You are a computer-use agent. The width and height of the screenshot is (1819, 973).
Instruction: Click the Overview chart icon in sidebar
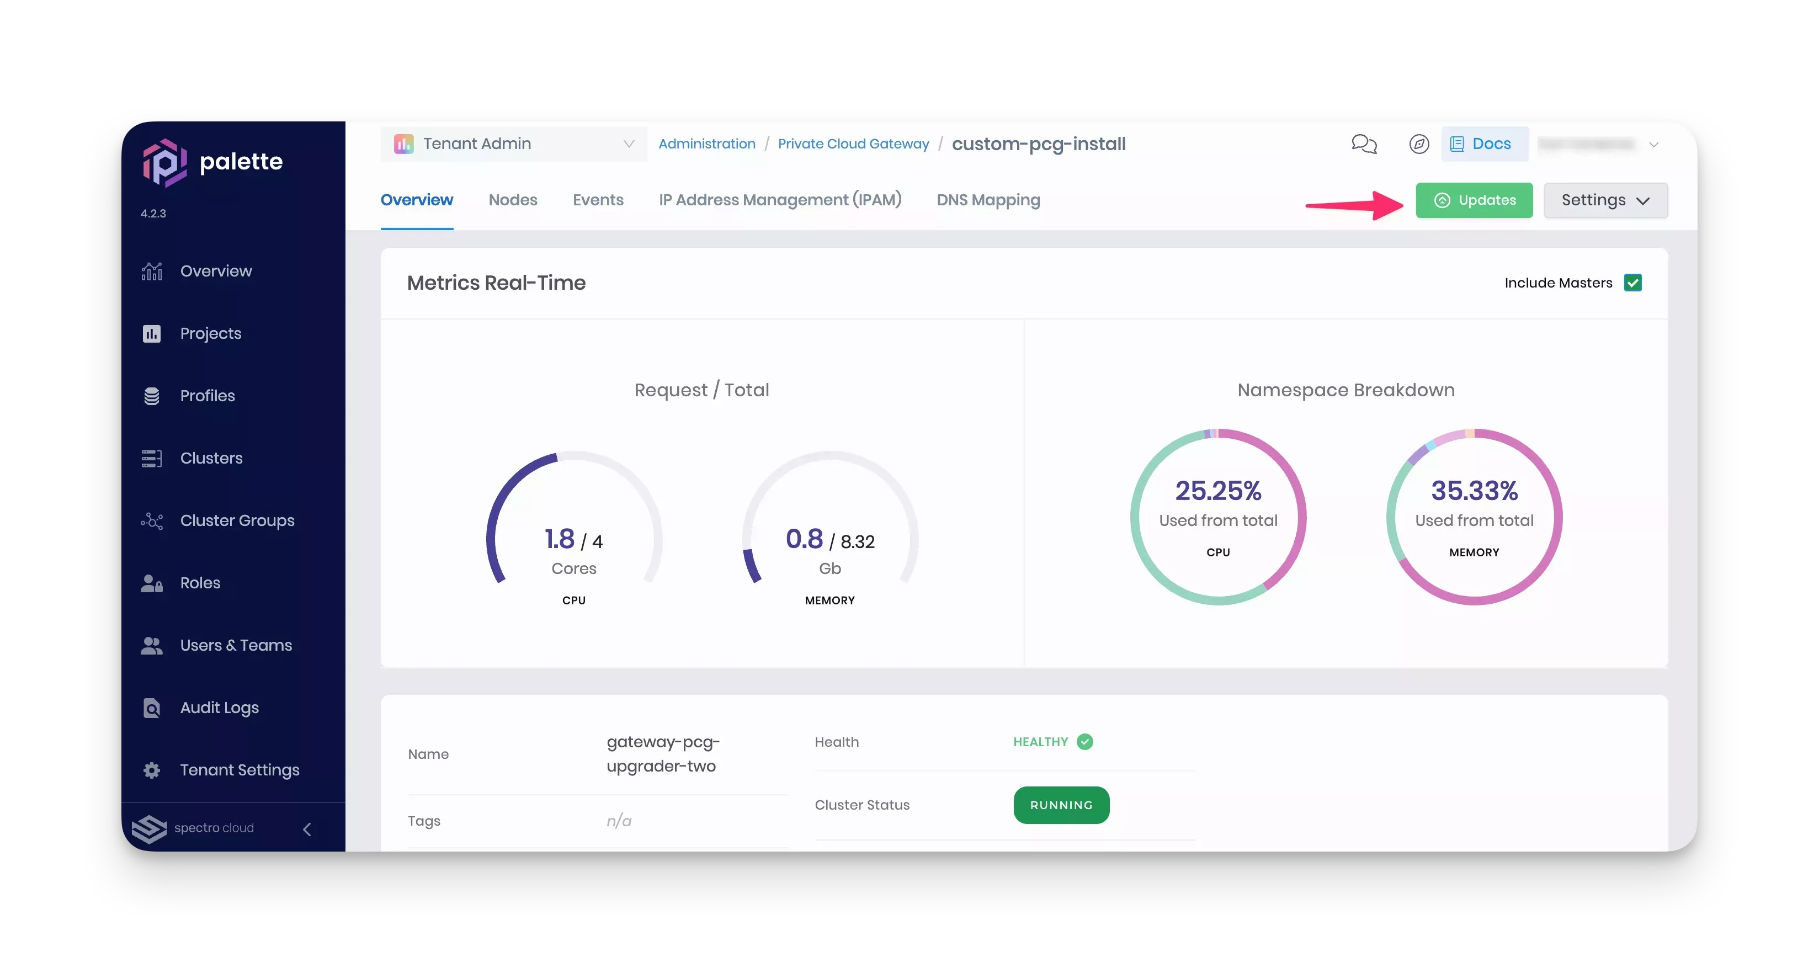(x=152, y=271)
